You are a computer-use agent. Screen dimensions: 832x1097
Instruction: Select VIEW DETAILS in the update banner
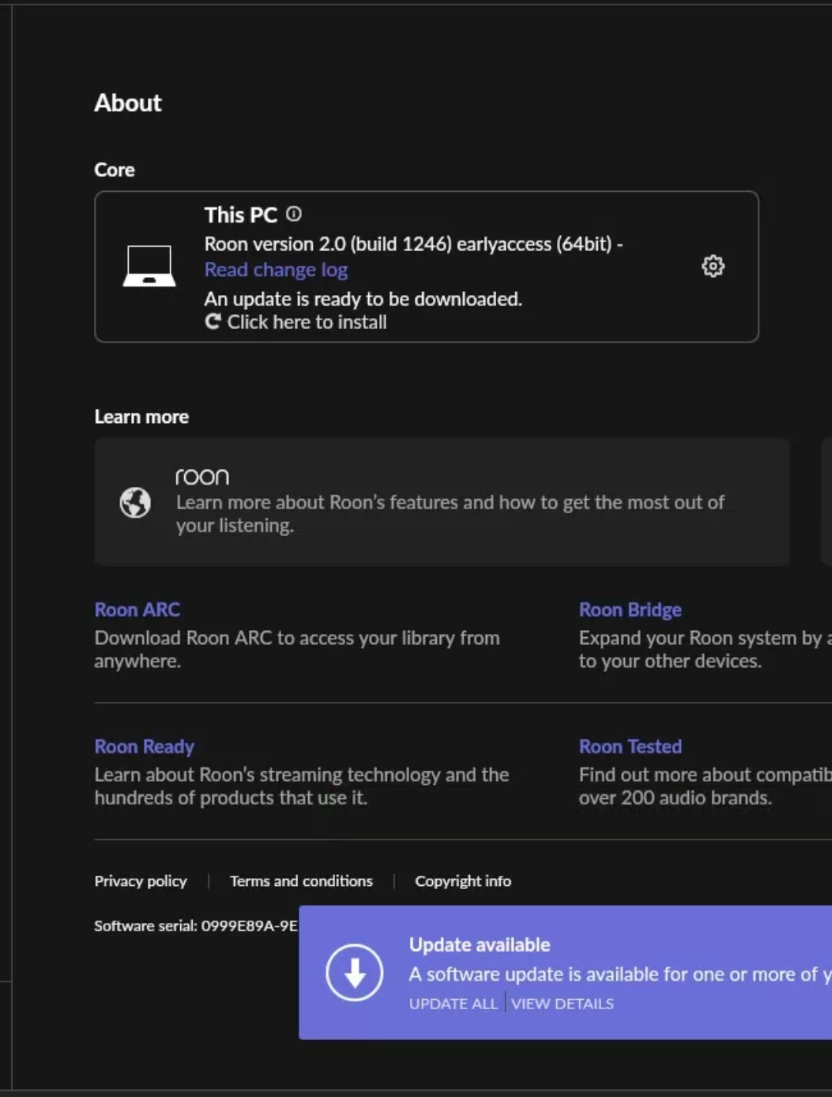click(562, 1004)
